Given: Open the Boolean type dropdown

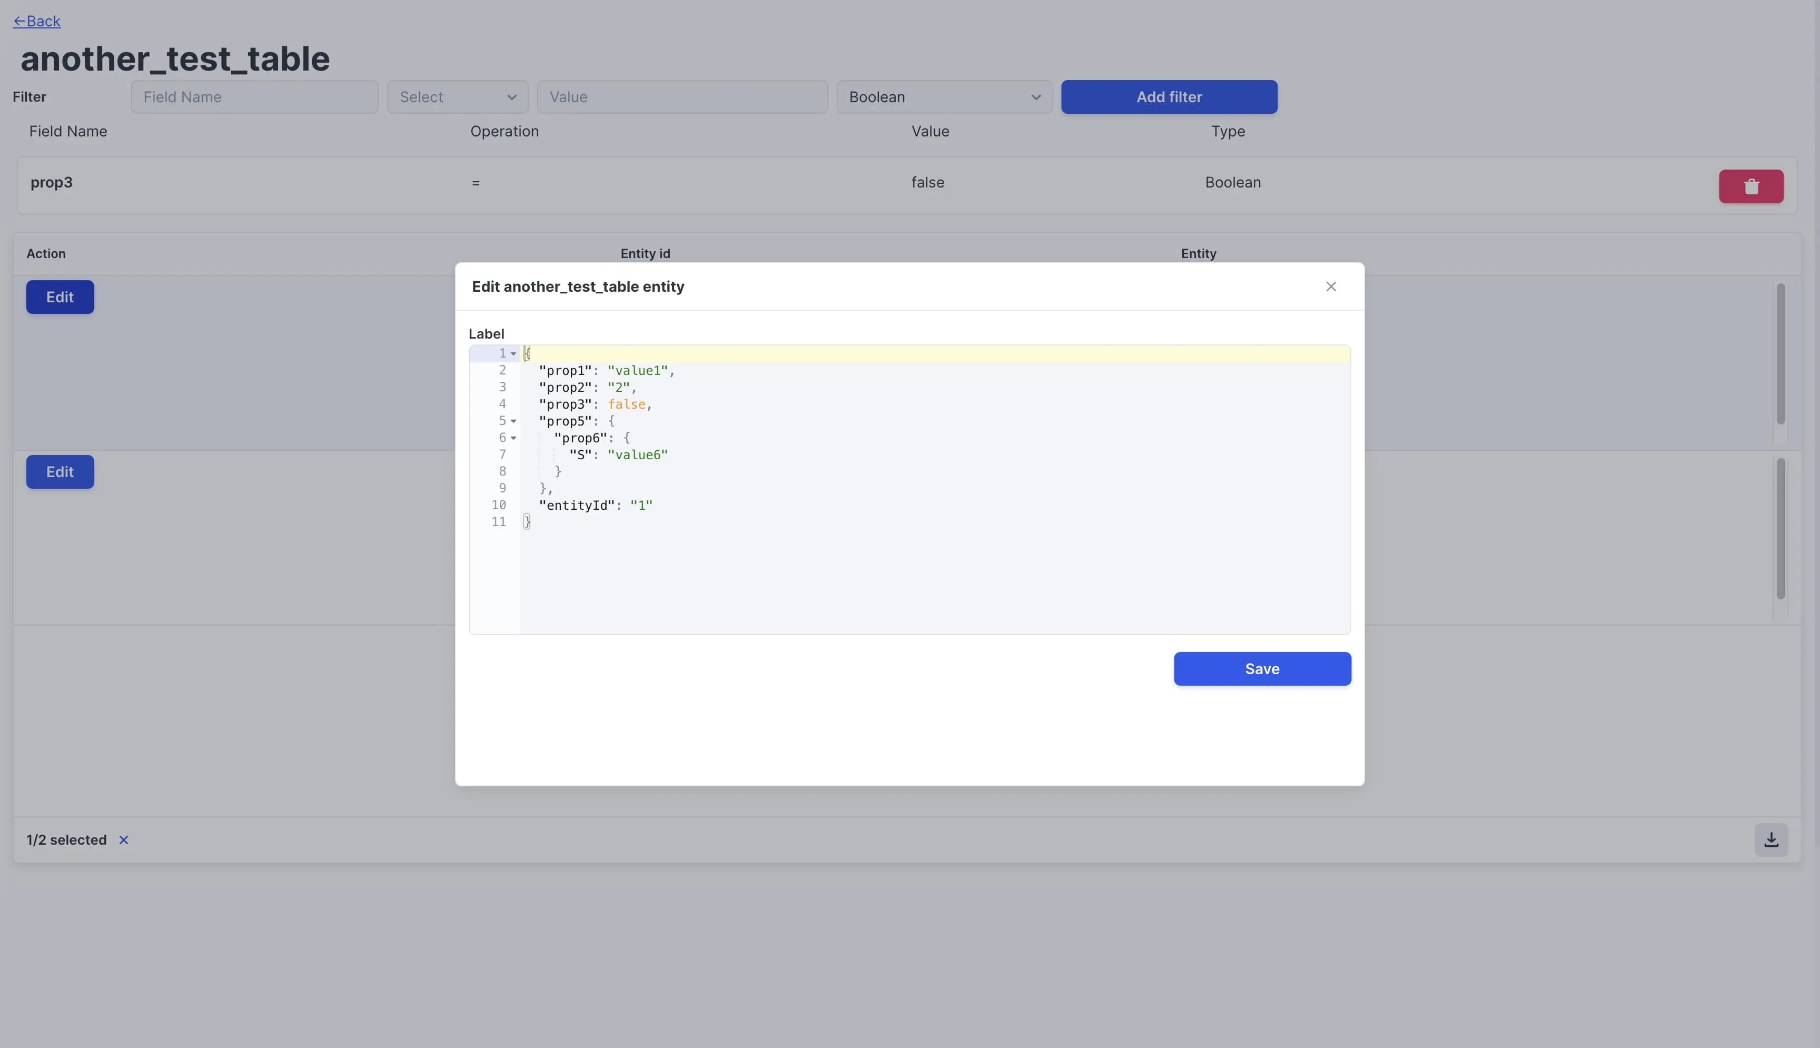Looking at the screenshot, I should click(x=944, y=97).
